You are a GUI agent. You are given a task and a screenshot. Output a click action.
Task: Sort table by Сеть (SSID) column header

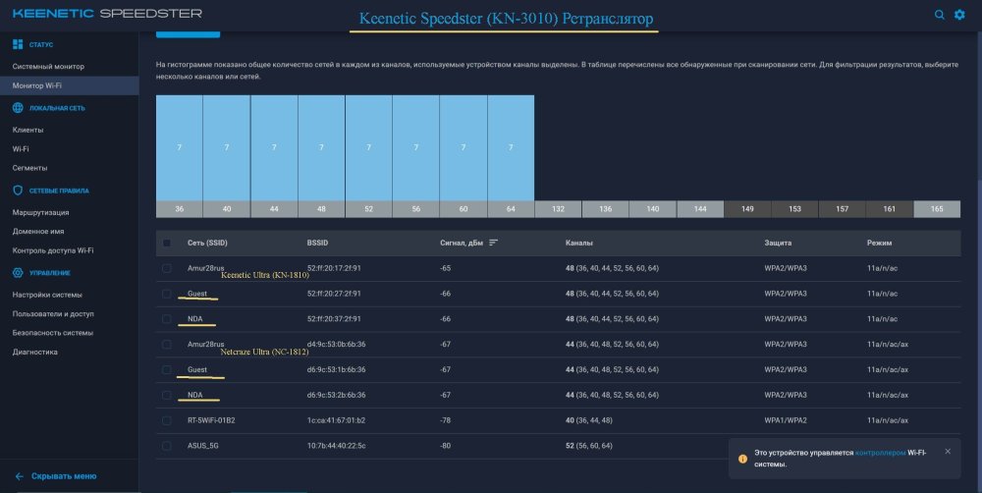pos(207,243)
